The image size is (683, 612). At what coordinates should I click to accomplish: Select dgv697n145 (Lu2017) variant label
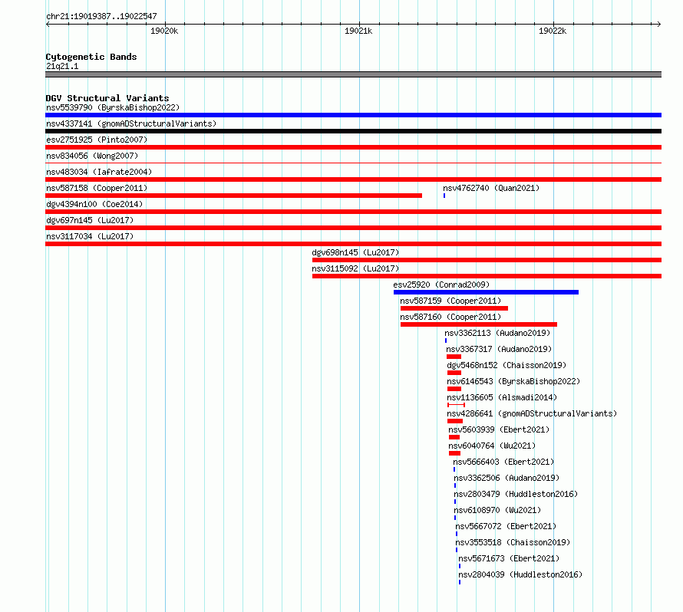pyautogui.click(x=90, y=220)
